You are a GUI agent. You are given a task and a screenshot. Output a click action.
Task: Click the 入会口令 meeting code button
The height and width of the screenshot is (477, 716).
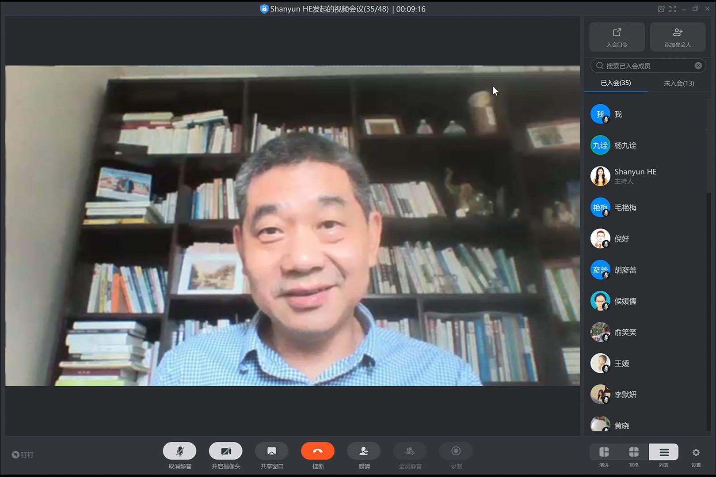click(x=617, y=37)
